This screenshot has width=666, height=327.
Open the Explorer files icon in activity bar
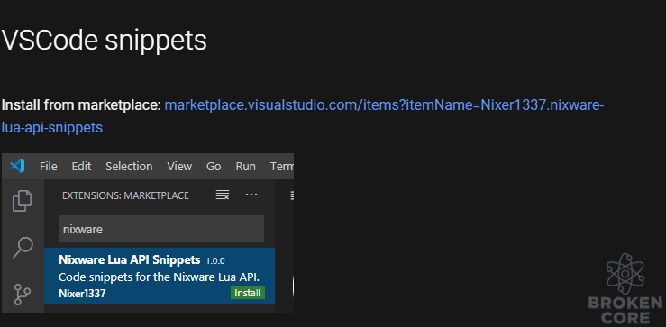(23, 201)
